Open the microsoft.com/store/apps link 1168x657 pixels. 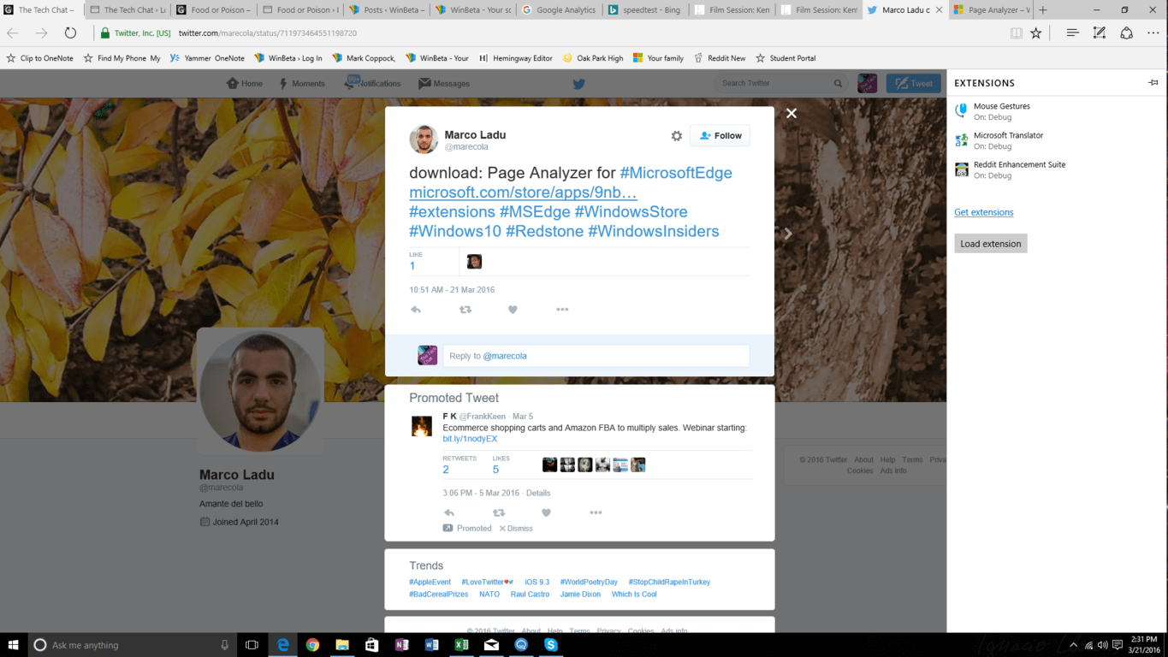[523, 192]
